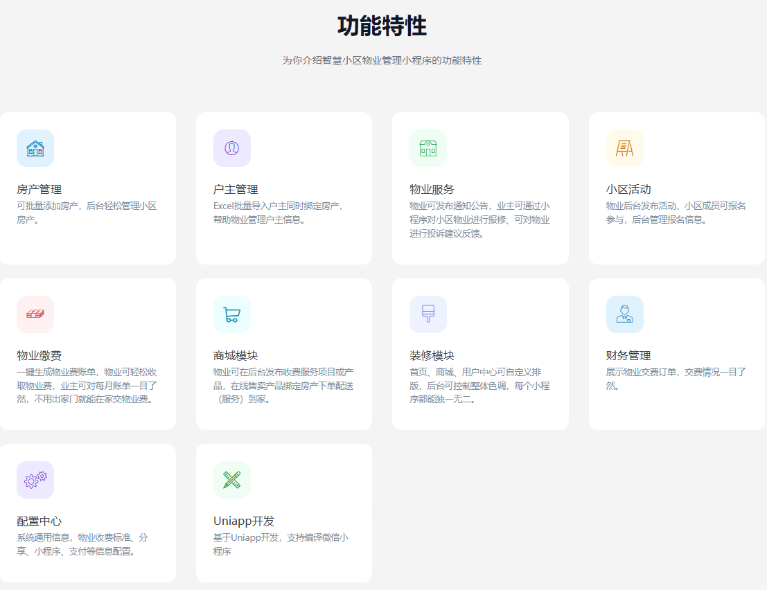Click the purple gears icon for 配置中心

(35, 480)
